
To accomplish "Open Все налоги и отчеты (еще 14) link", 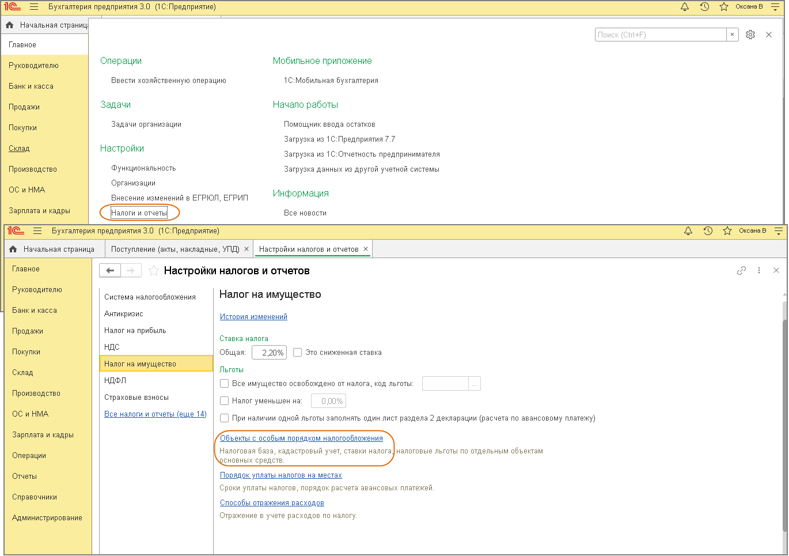I will [x=155, y=414].
